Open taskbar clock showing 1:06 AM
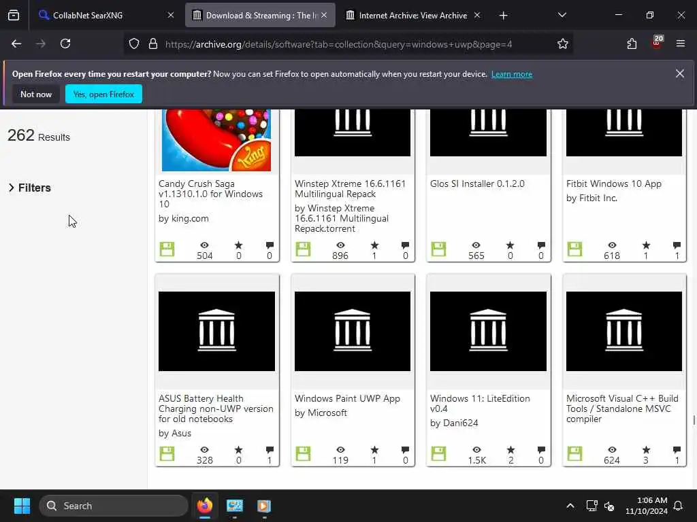Image resolution: width=697 pixels, height=522 pixels. click(647, 506)
